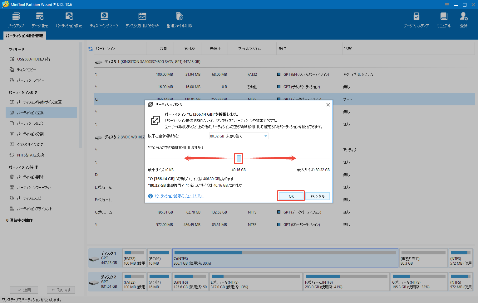This screenshot has width=478, height=303.
Task: Open the Backup tool
Action: coord(16,20)
